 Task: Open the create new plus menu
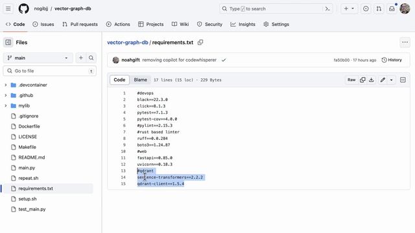click(349, 8)
